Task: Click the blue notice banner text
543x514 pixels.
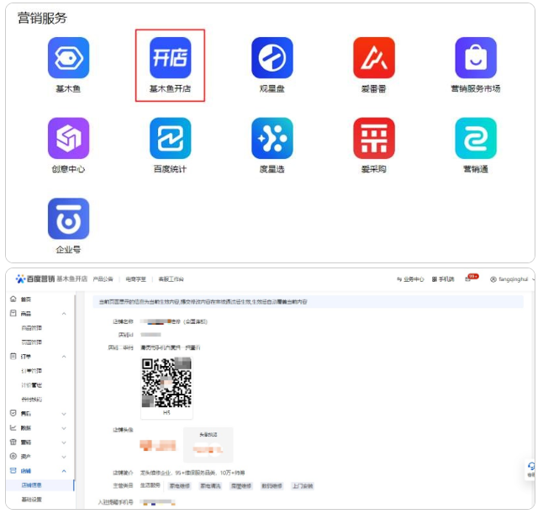Action: click(203, 302)
